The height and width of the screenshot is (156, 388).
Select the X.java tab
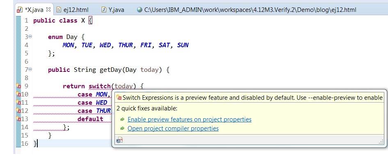coord(34,10)
